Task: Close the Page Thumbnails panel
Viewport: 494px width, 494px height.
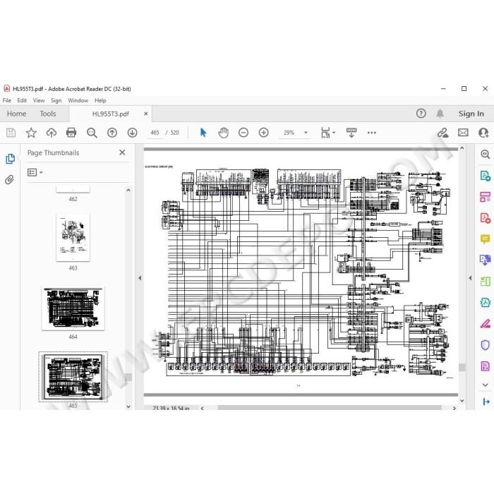Action: tap(122, 152)
